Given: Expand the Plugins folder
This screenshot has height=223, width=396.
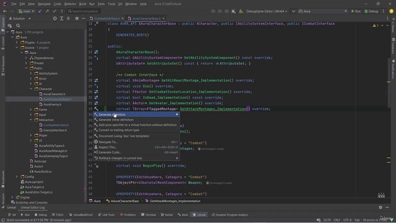Looking at the screenshot, I should click(x=17, y=43).
